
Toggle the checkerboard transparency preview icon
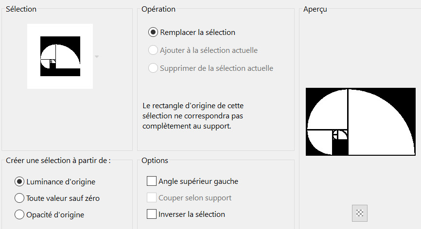pos(360,213)
